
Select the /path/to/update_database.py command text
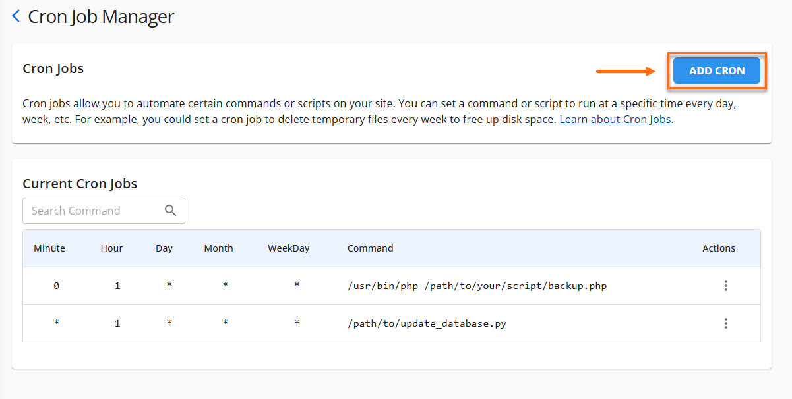click(x=427, y=323)
